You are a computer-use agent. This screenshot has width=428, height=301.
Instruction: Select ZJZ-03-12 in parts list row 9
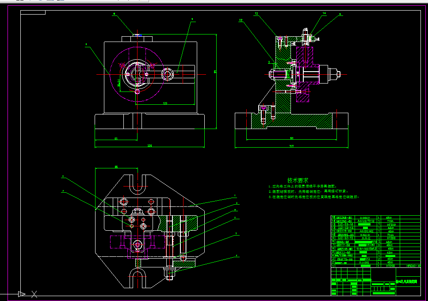click(x=346, y=238)
